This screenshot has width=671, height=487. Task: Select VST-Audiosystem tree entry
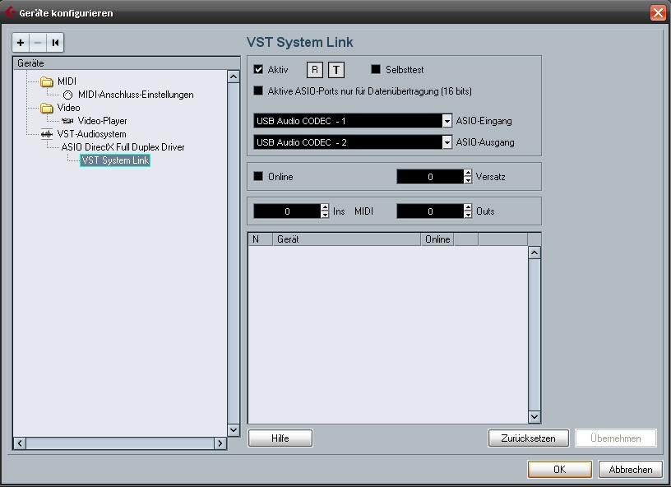point(91,134)
